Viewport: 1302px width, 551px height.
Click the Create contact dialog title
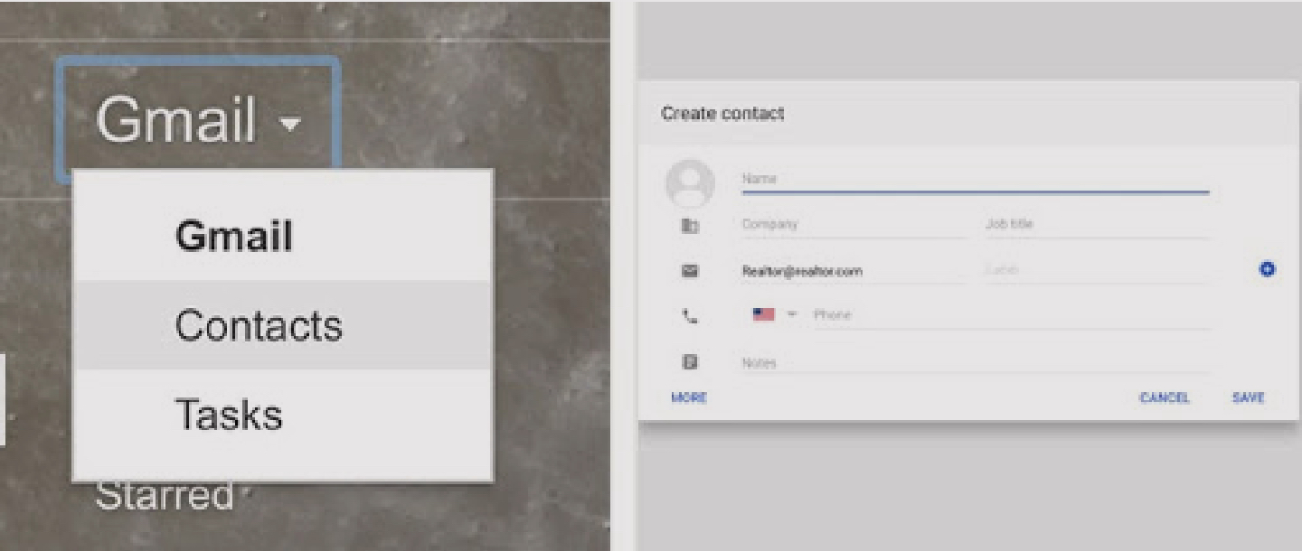pyautogui.click(x=722, y=114)
